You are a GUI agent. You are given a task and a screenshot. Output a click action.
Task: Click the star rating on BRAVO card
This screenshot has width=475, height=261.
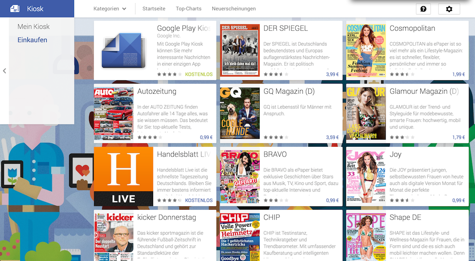[276, 200]
